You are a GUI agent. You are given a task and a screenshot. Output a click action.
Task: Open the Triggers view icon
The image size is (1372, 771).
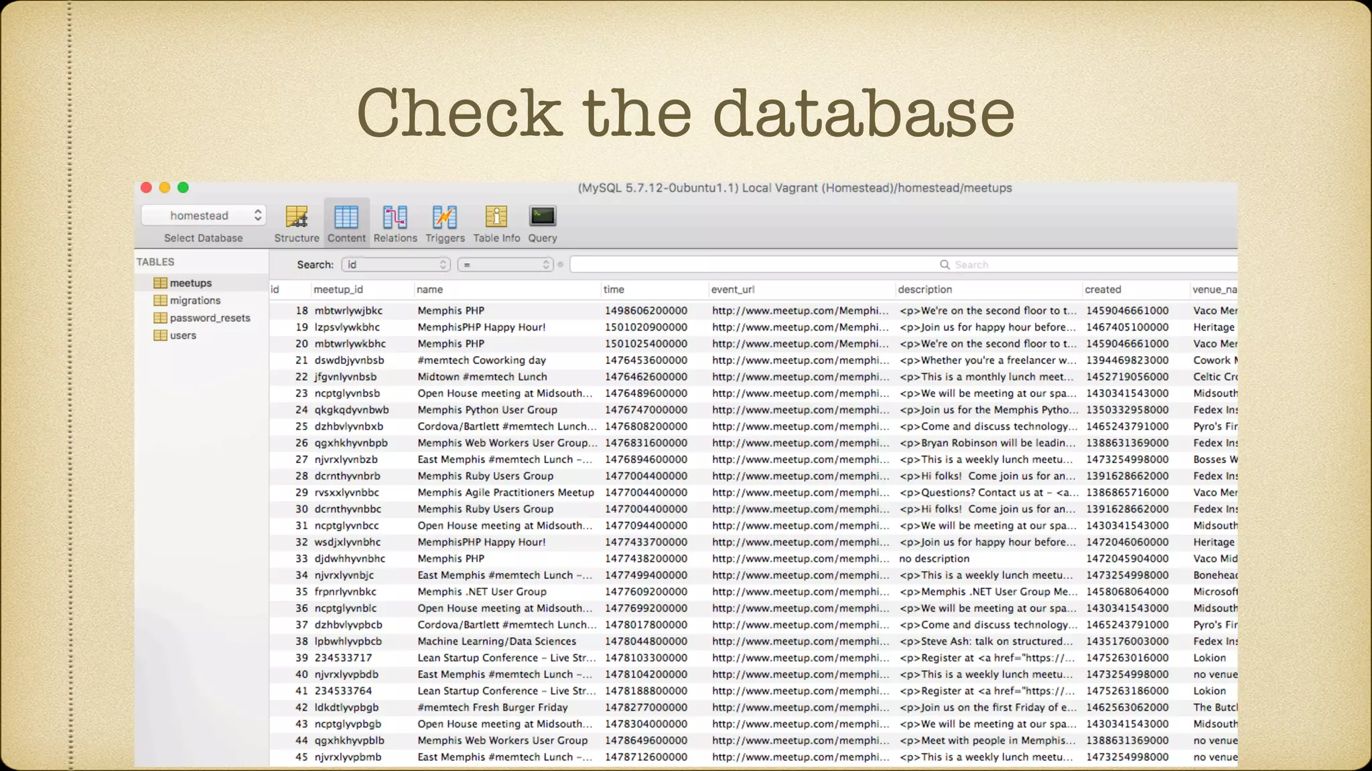click(445, 217)
